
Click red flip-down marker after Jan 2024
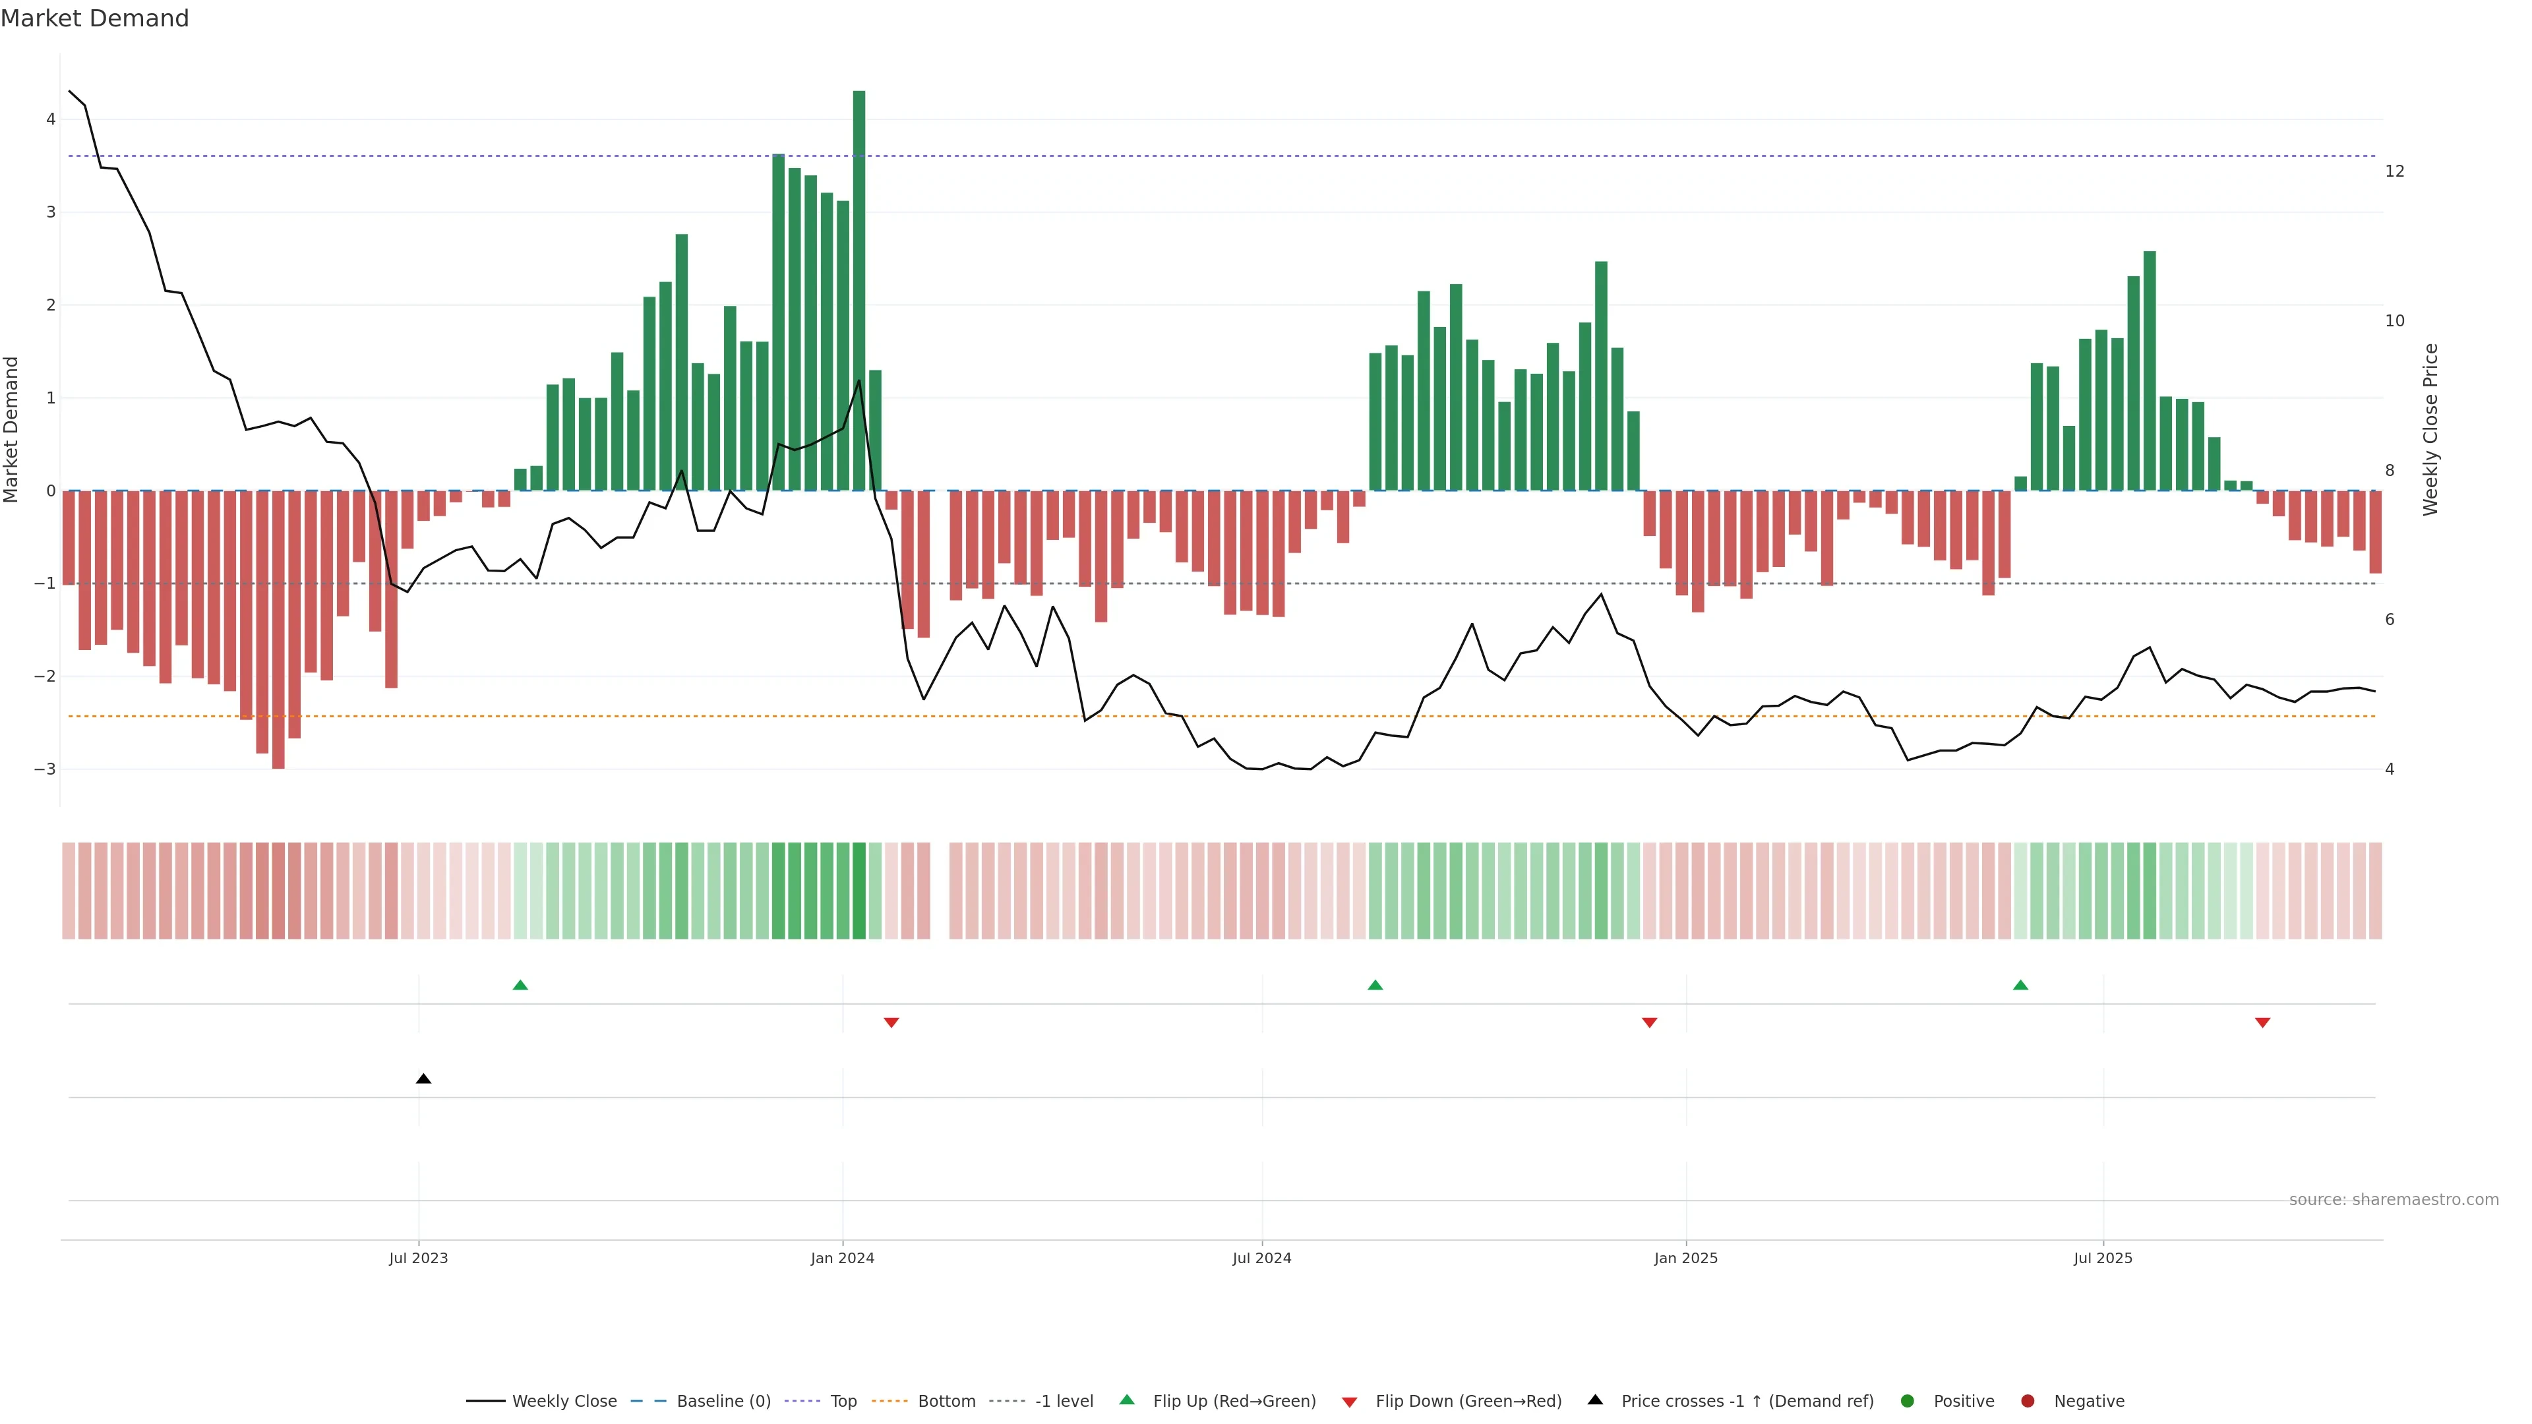[891, 1023]
